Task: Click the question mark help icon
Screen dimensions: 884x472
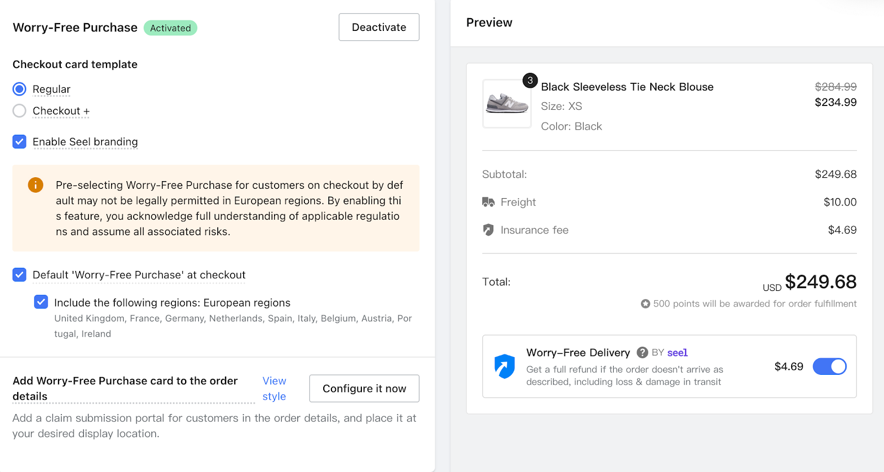Action: pyautogui.click(x=642, y=353)
